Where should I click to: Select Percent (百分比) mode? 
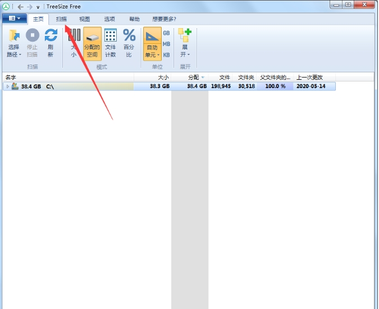(129, 43)
